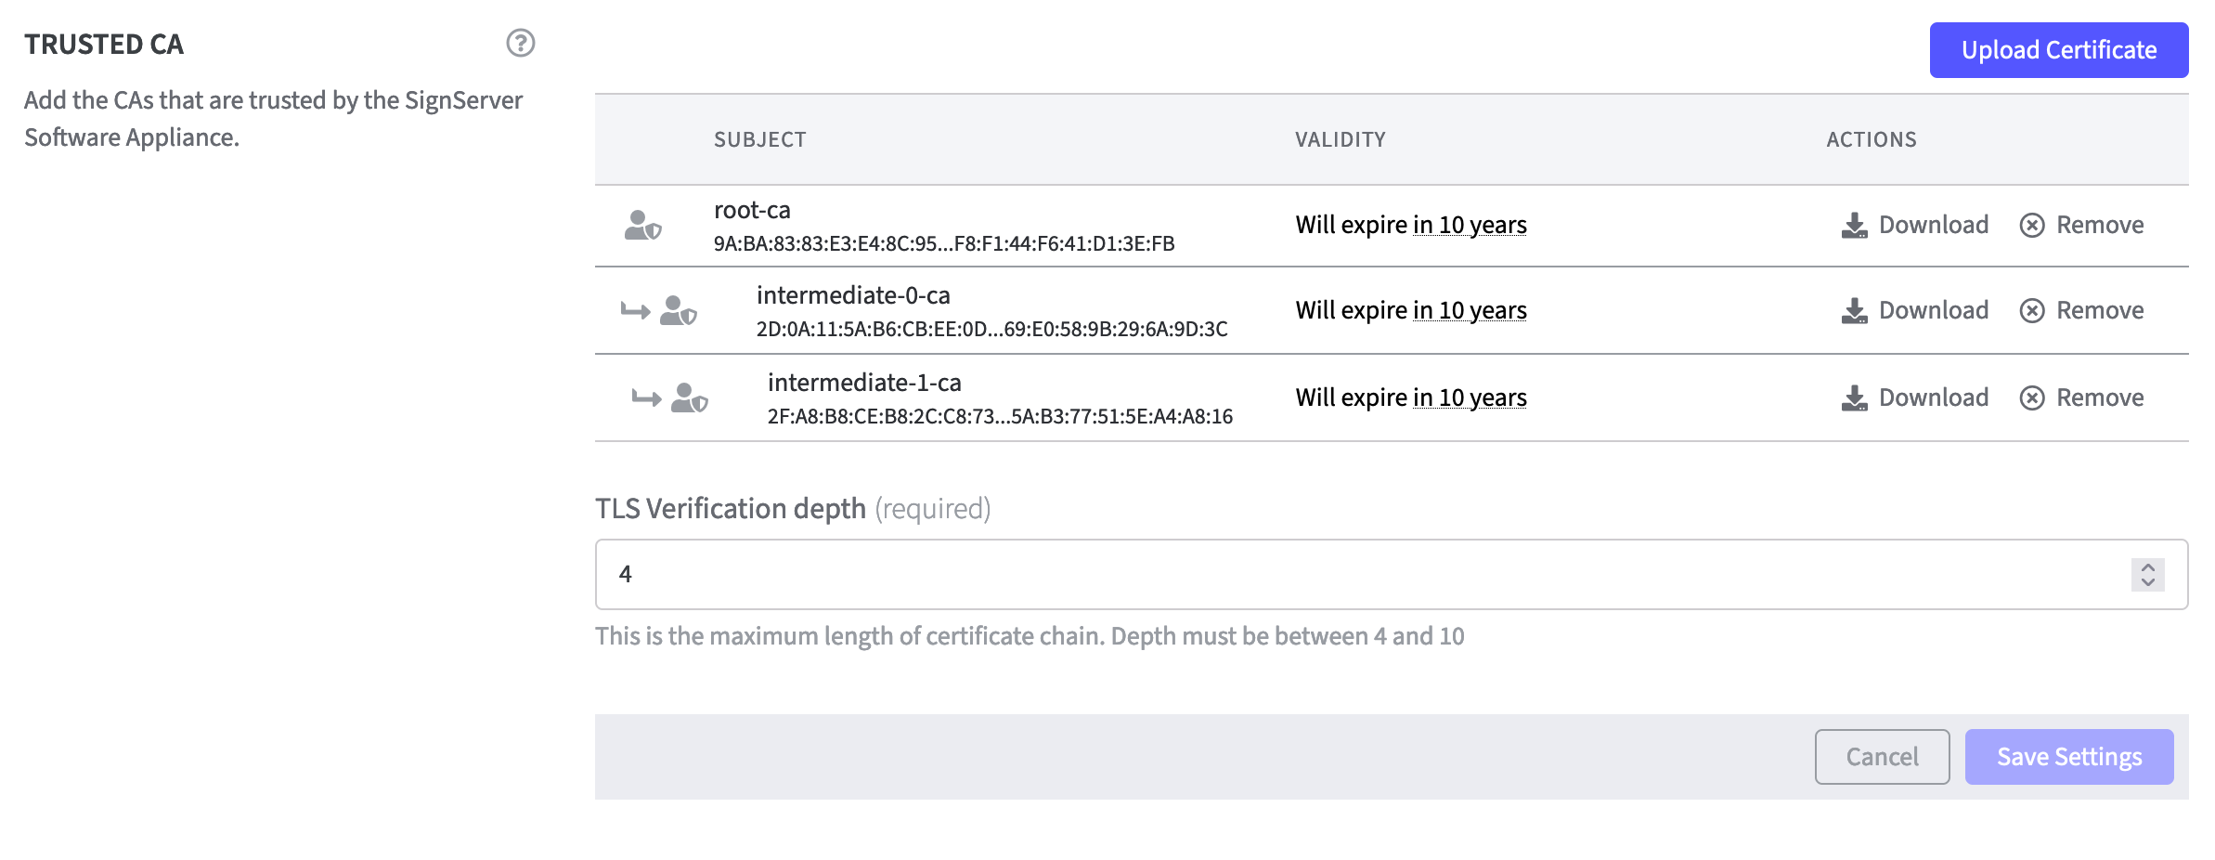Screen dimensions: 2215x860
Task: Click root-ca expiry date 'in 10 years'
Action: tap(1470, 226)
